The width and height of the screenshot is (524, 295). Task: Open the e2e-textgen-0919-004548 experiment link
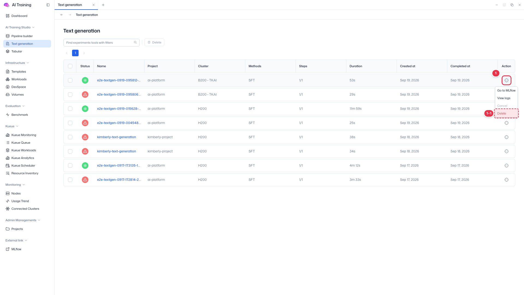point(119,123)
